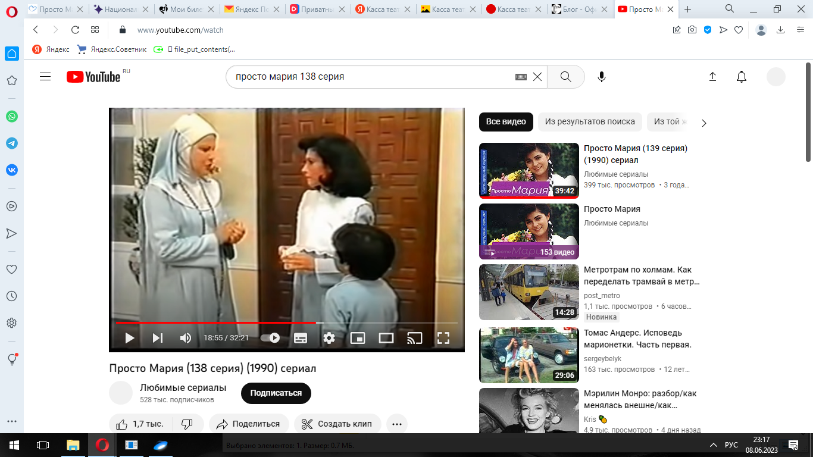
Task: Go back in browser history
Action: click(x=36, y=30)
